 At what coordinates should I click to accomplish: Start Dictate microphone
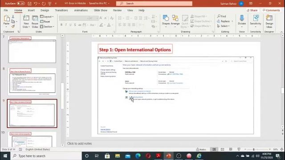click(x=242, y=21)
